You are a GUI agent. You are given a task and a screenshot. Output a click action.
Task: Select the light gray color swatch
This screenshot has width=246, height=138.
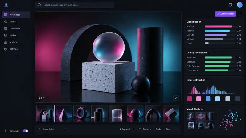228,98
